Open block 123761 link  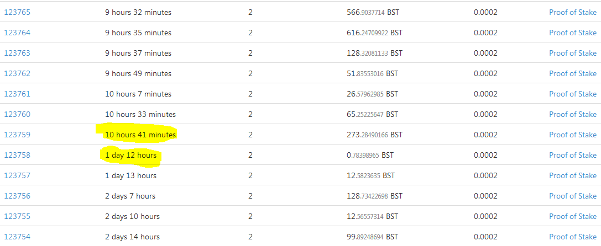(17, 94)
